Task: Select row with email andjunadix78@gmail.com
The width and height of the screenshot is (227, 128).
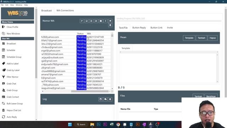Action: tap(76, 64)
